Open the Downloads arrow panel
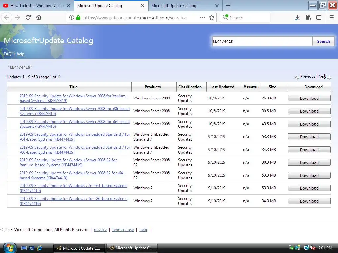This screenshot has height=253, width=338. point(297,18)
